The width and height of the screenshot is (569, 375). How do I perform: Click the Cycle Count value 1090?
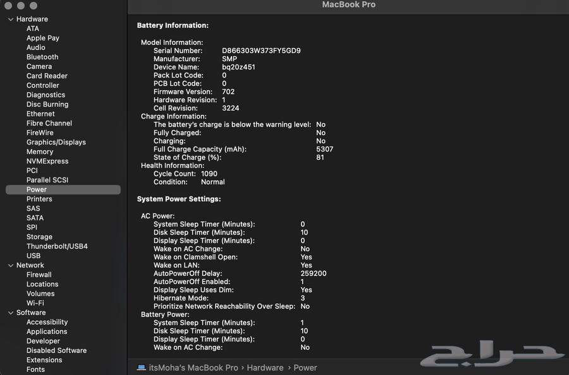[x=209, y=174]
